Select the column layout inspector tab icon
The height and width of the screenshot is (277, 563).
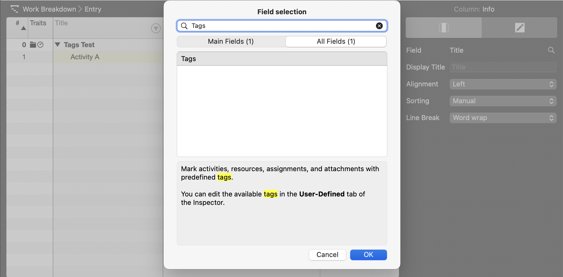(x=444, y=27)
